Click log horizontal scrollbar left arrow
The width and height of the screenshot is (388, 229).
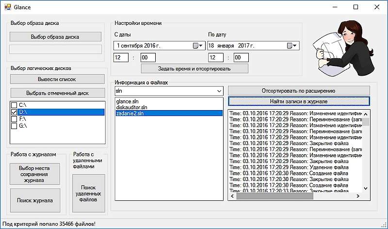coord(232,196)
